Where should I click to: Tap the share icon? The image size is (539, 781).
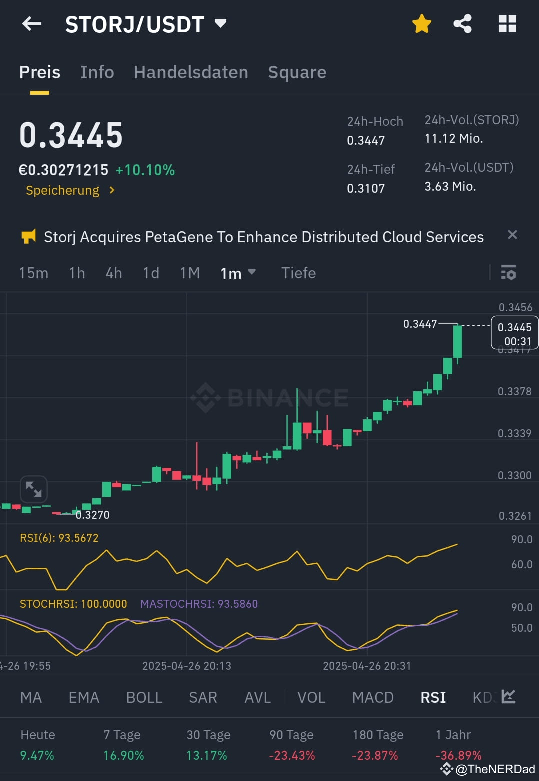[462, 24]
